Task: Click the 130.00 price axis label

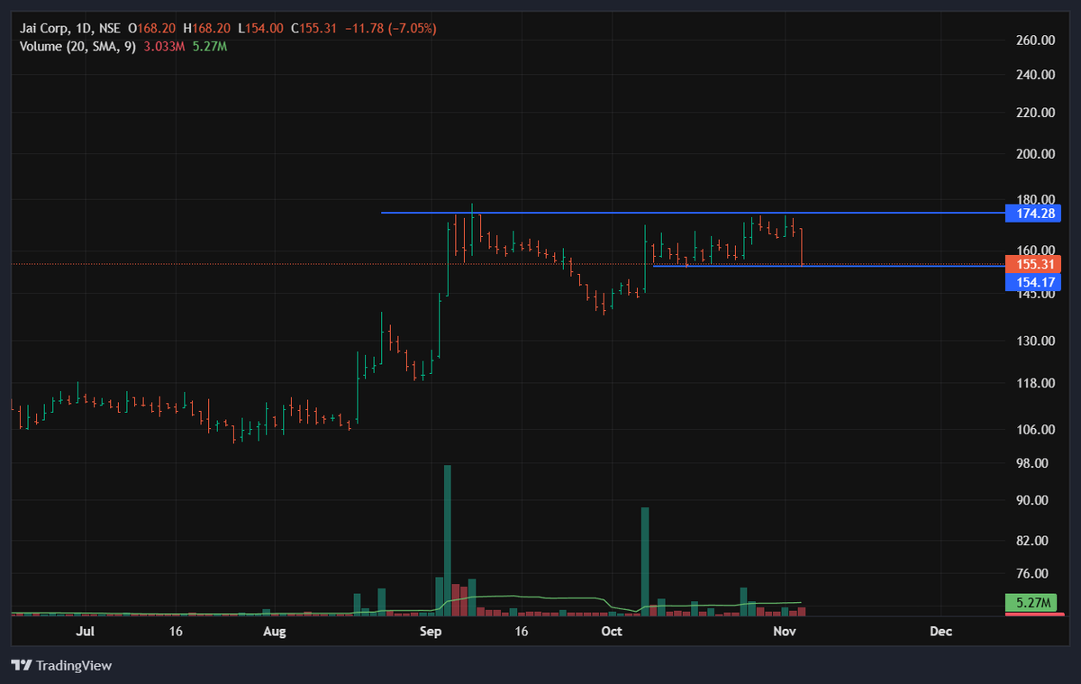Action: 1035,342
